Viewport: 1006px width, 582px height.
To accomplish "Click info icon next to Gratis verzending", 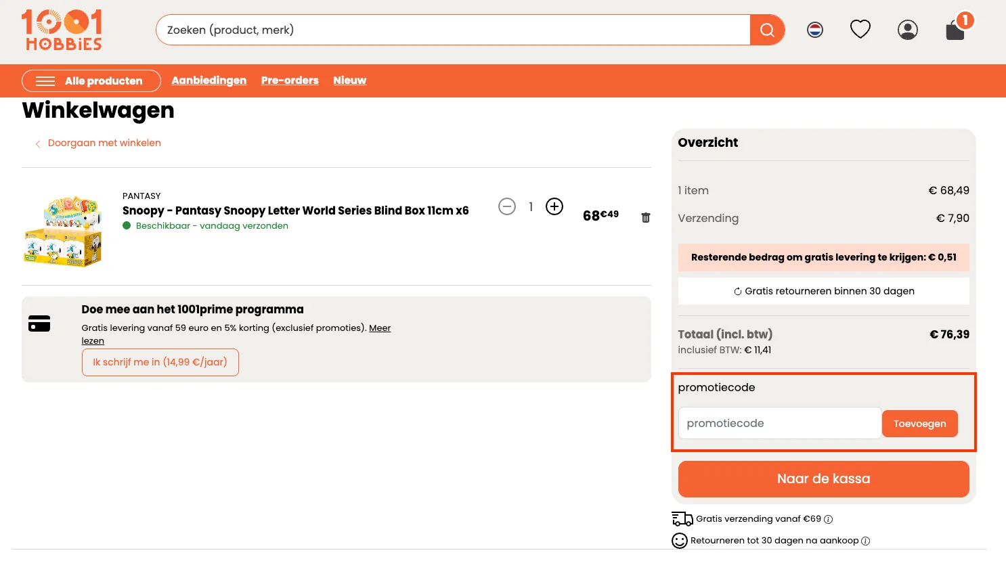I will coord(829,520).
